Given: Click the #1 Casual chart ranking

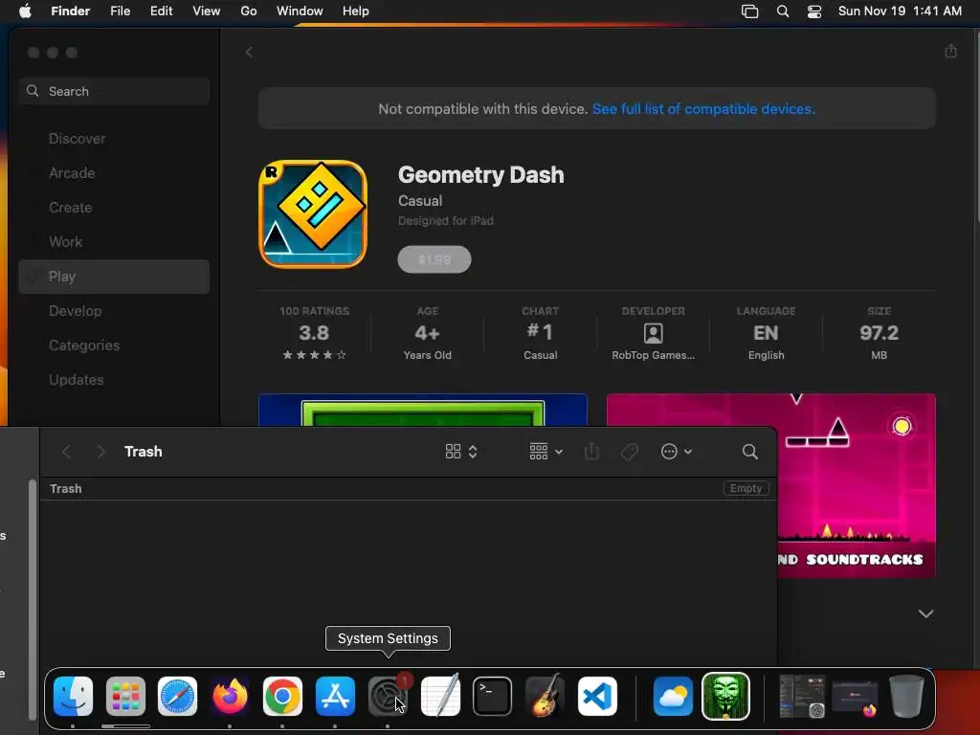Looking at the screenshot, I should (540, 332).
